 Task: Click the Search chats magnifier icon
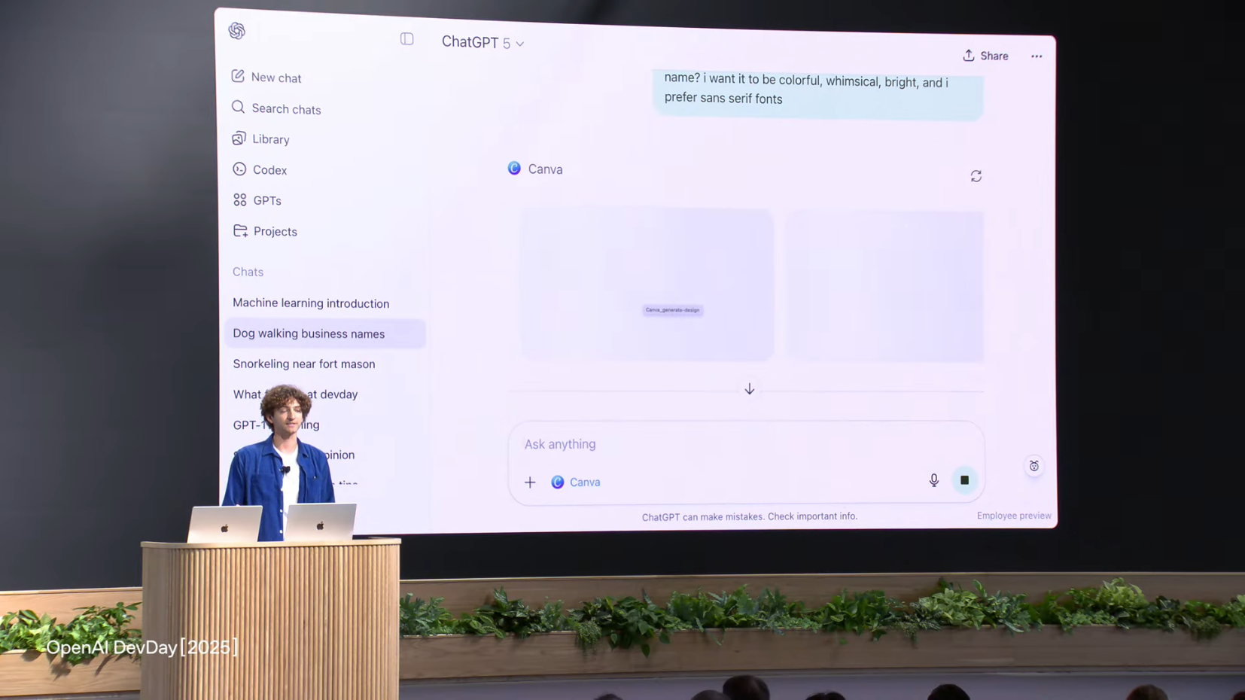238,108
